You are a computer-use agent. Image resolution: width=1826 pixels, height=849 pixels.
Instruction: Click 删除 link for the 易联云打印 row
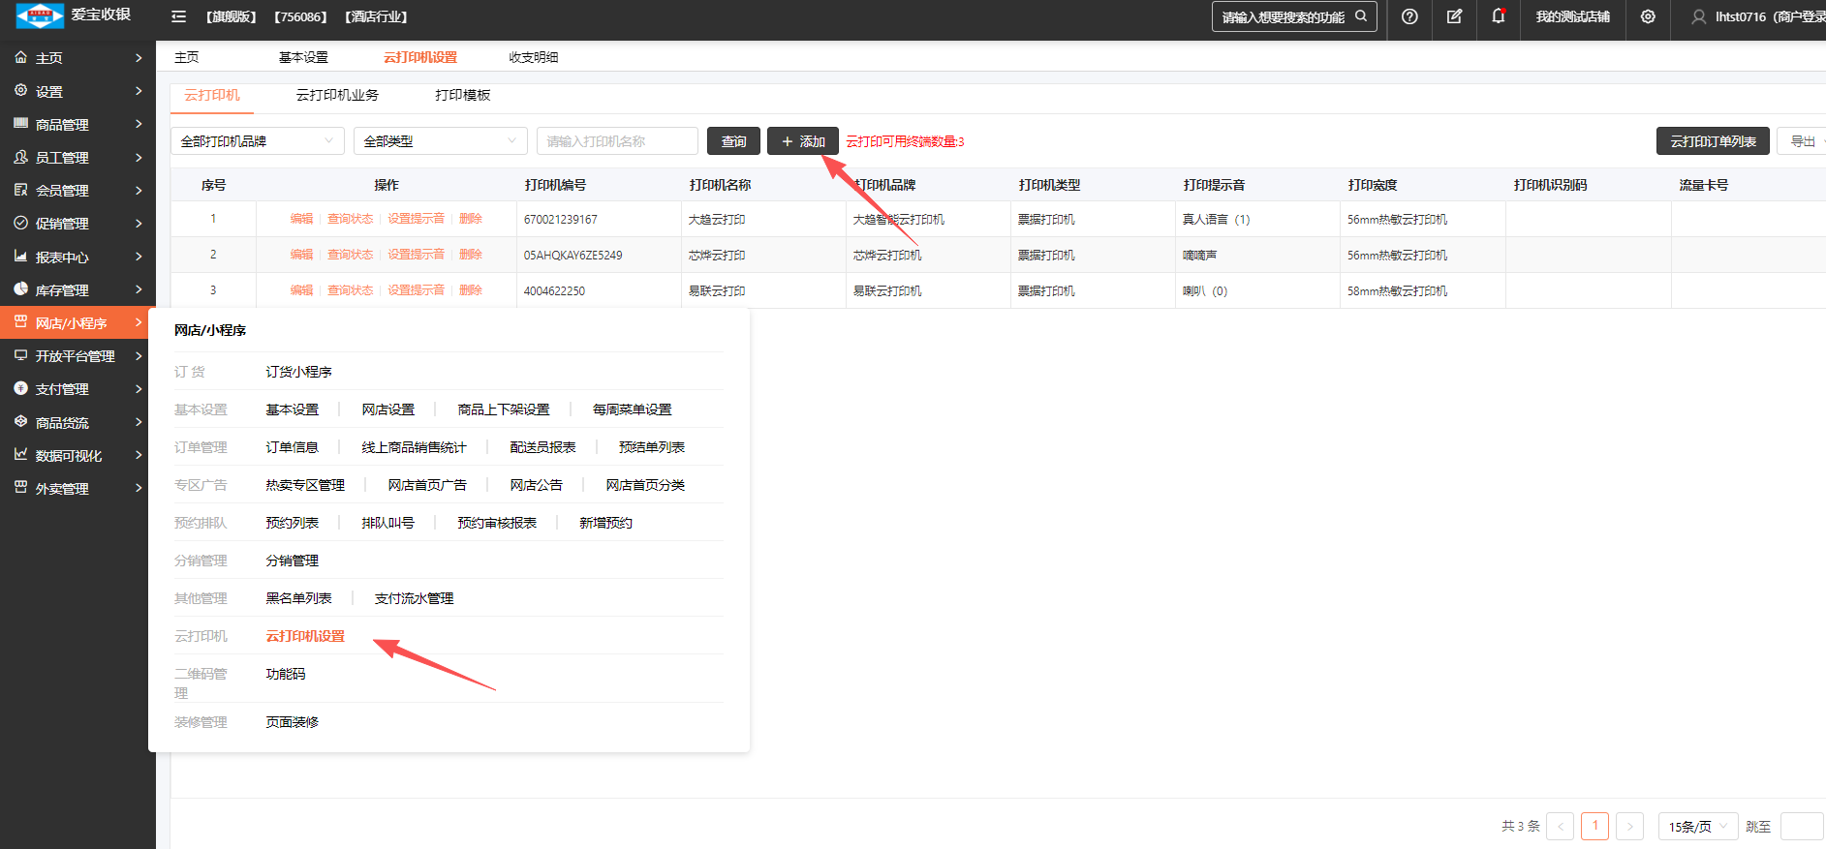(471, 290)
